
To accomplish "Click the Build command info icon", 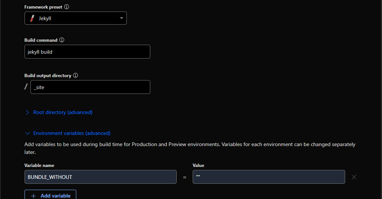I will pos(62,40).
